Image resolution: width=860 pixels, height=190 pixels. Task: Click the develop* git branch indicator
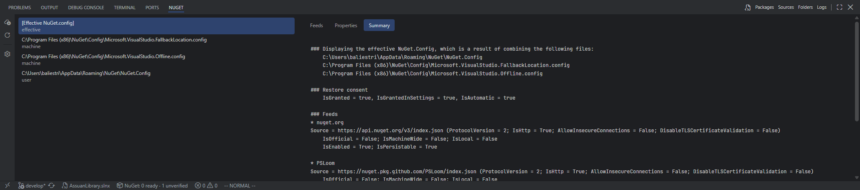[x=32, y=185]
